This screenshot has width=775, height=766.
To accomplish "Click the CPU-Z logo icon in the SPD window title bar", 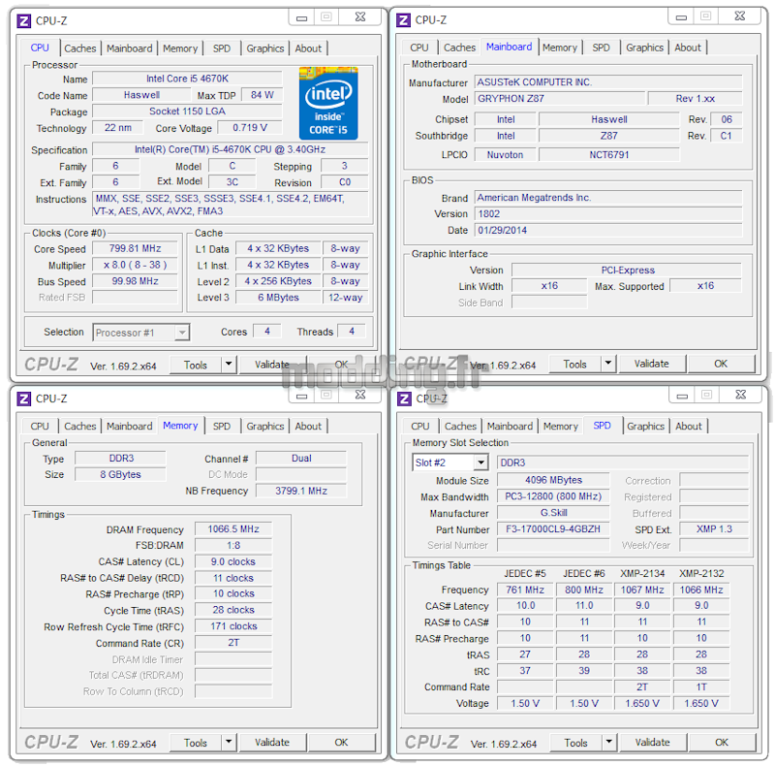I will (404, 399).
